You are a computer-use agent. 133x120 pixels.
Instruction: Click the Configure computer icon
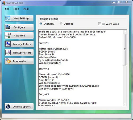pos(8,27)
